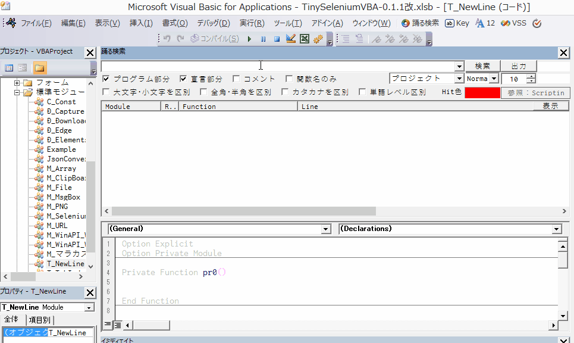Stop execution with the Reset square icon
574x343 pixels.
click(277, 39)
